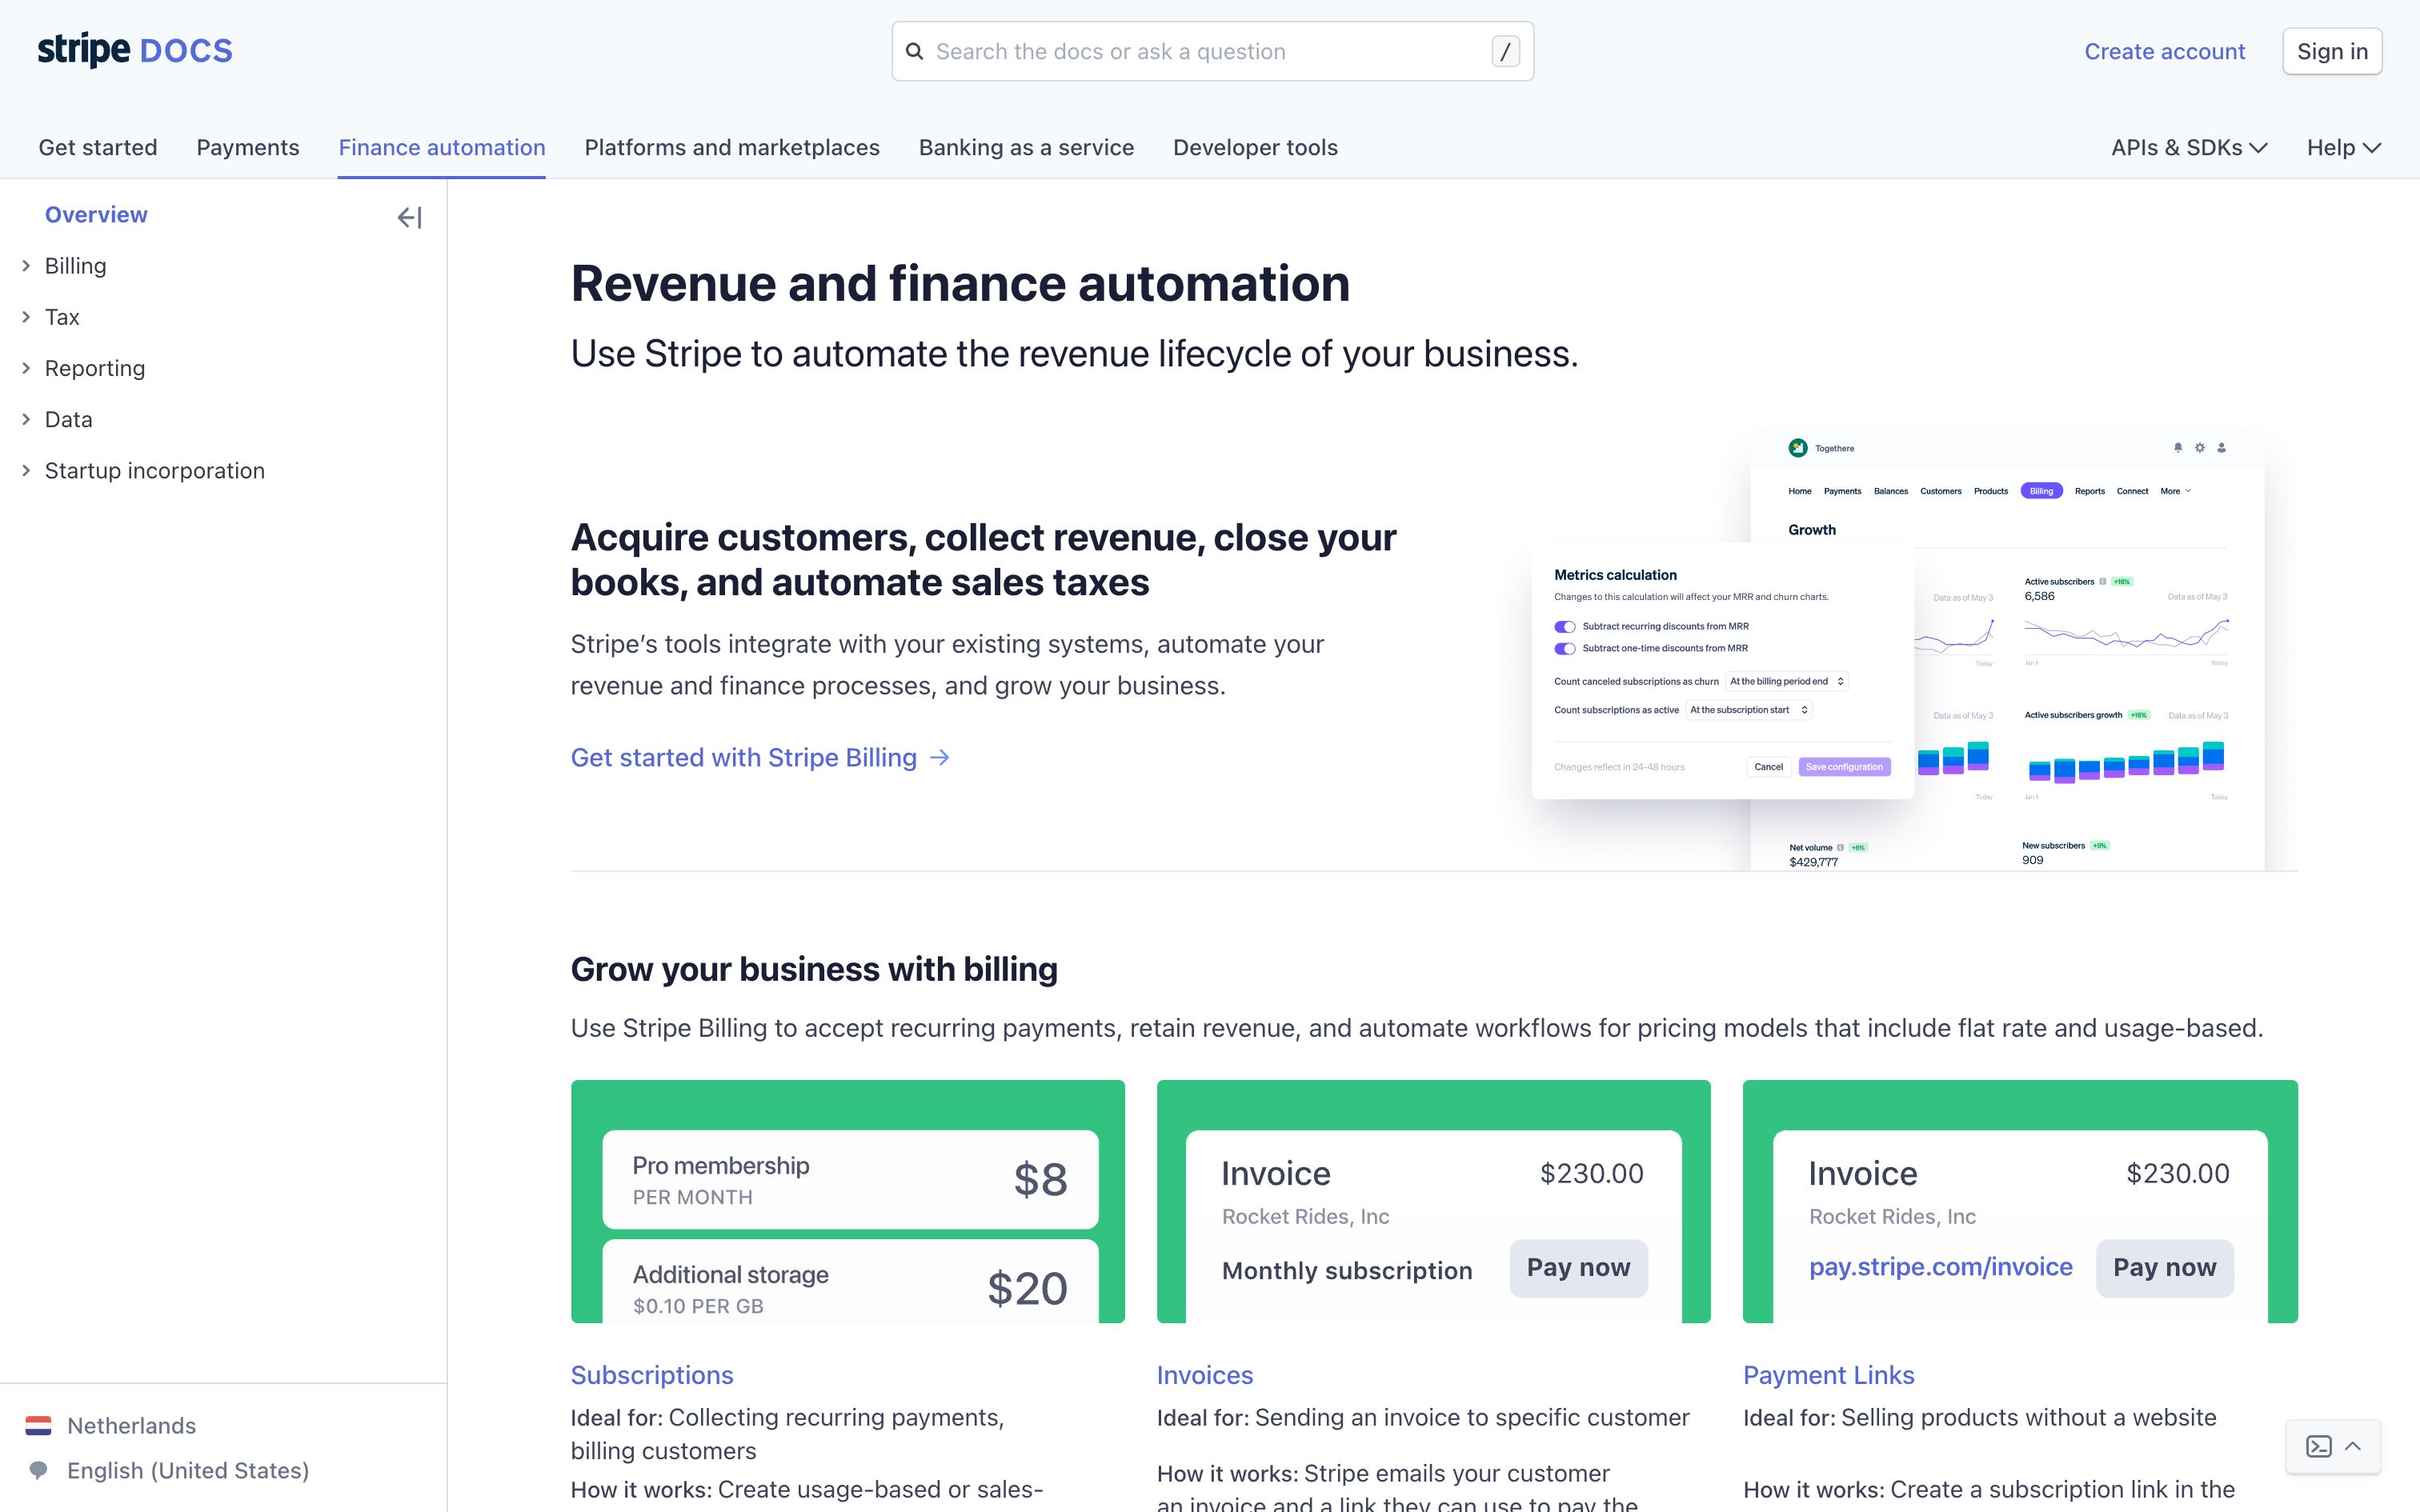Click the slash shortcut key badge
Screen dimensions: 2420x1512
click(1505, 51)
